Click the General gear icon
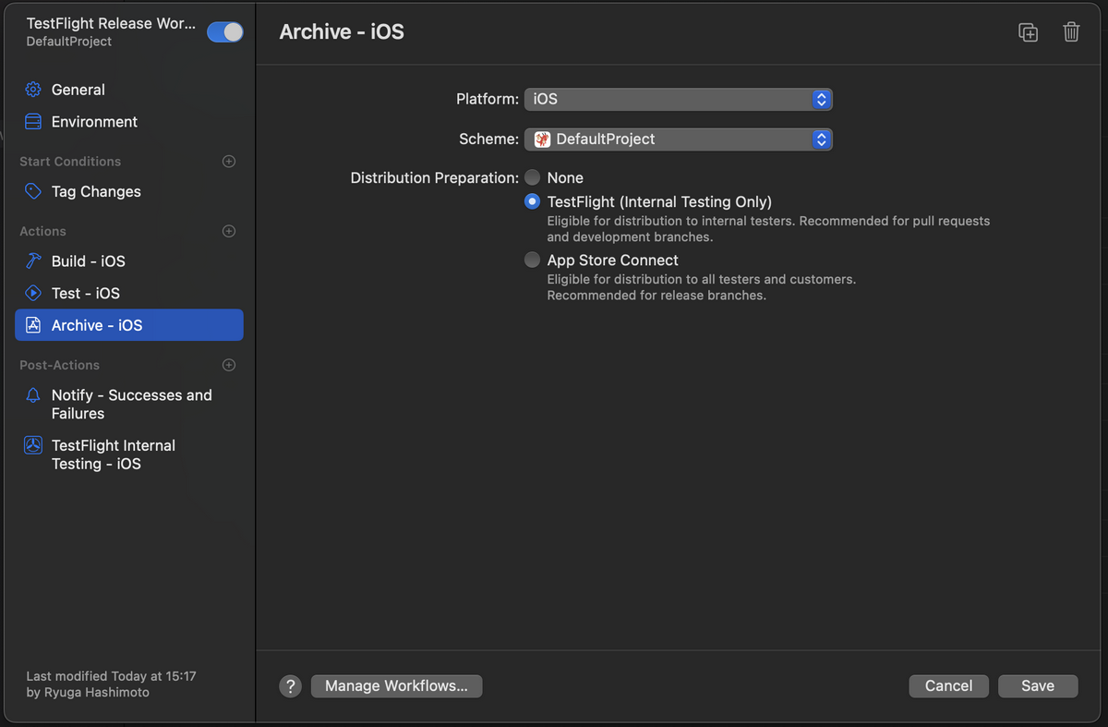Image resolution: width=1108 pixels, height=727 pixels. pyautogui.click(x=33, y=90)
